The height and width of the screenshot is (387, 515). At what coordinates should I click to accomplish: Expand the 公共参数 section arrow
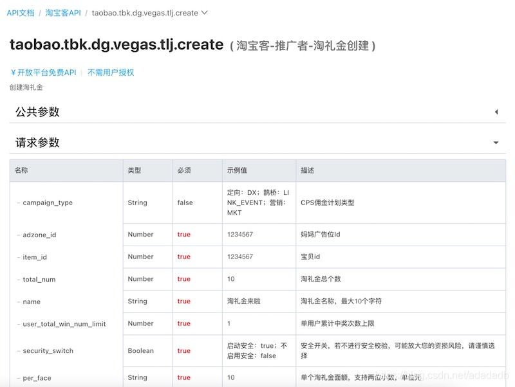tap(496, 112)
